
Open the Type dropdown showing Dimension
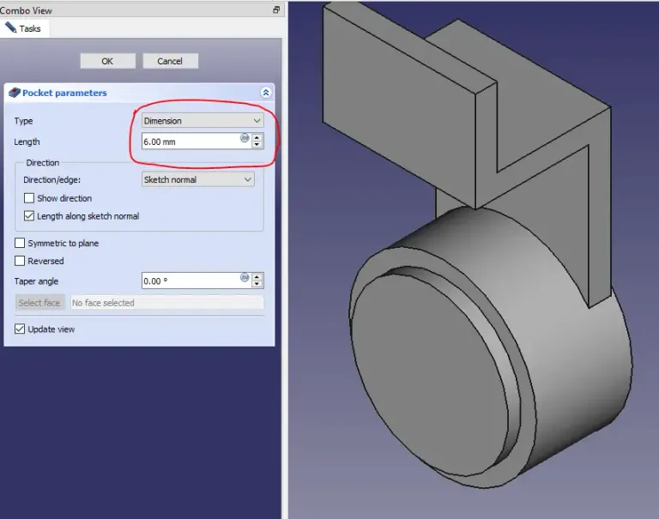[x=203, y=121]
